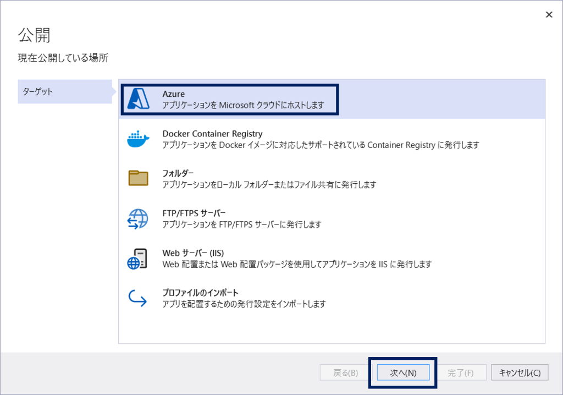Select the プロファイルのインポート title
Image resolution: width=563 pixels, height=395 pixels.
click(200, 293)
